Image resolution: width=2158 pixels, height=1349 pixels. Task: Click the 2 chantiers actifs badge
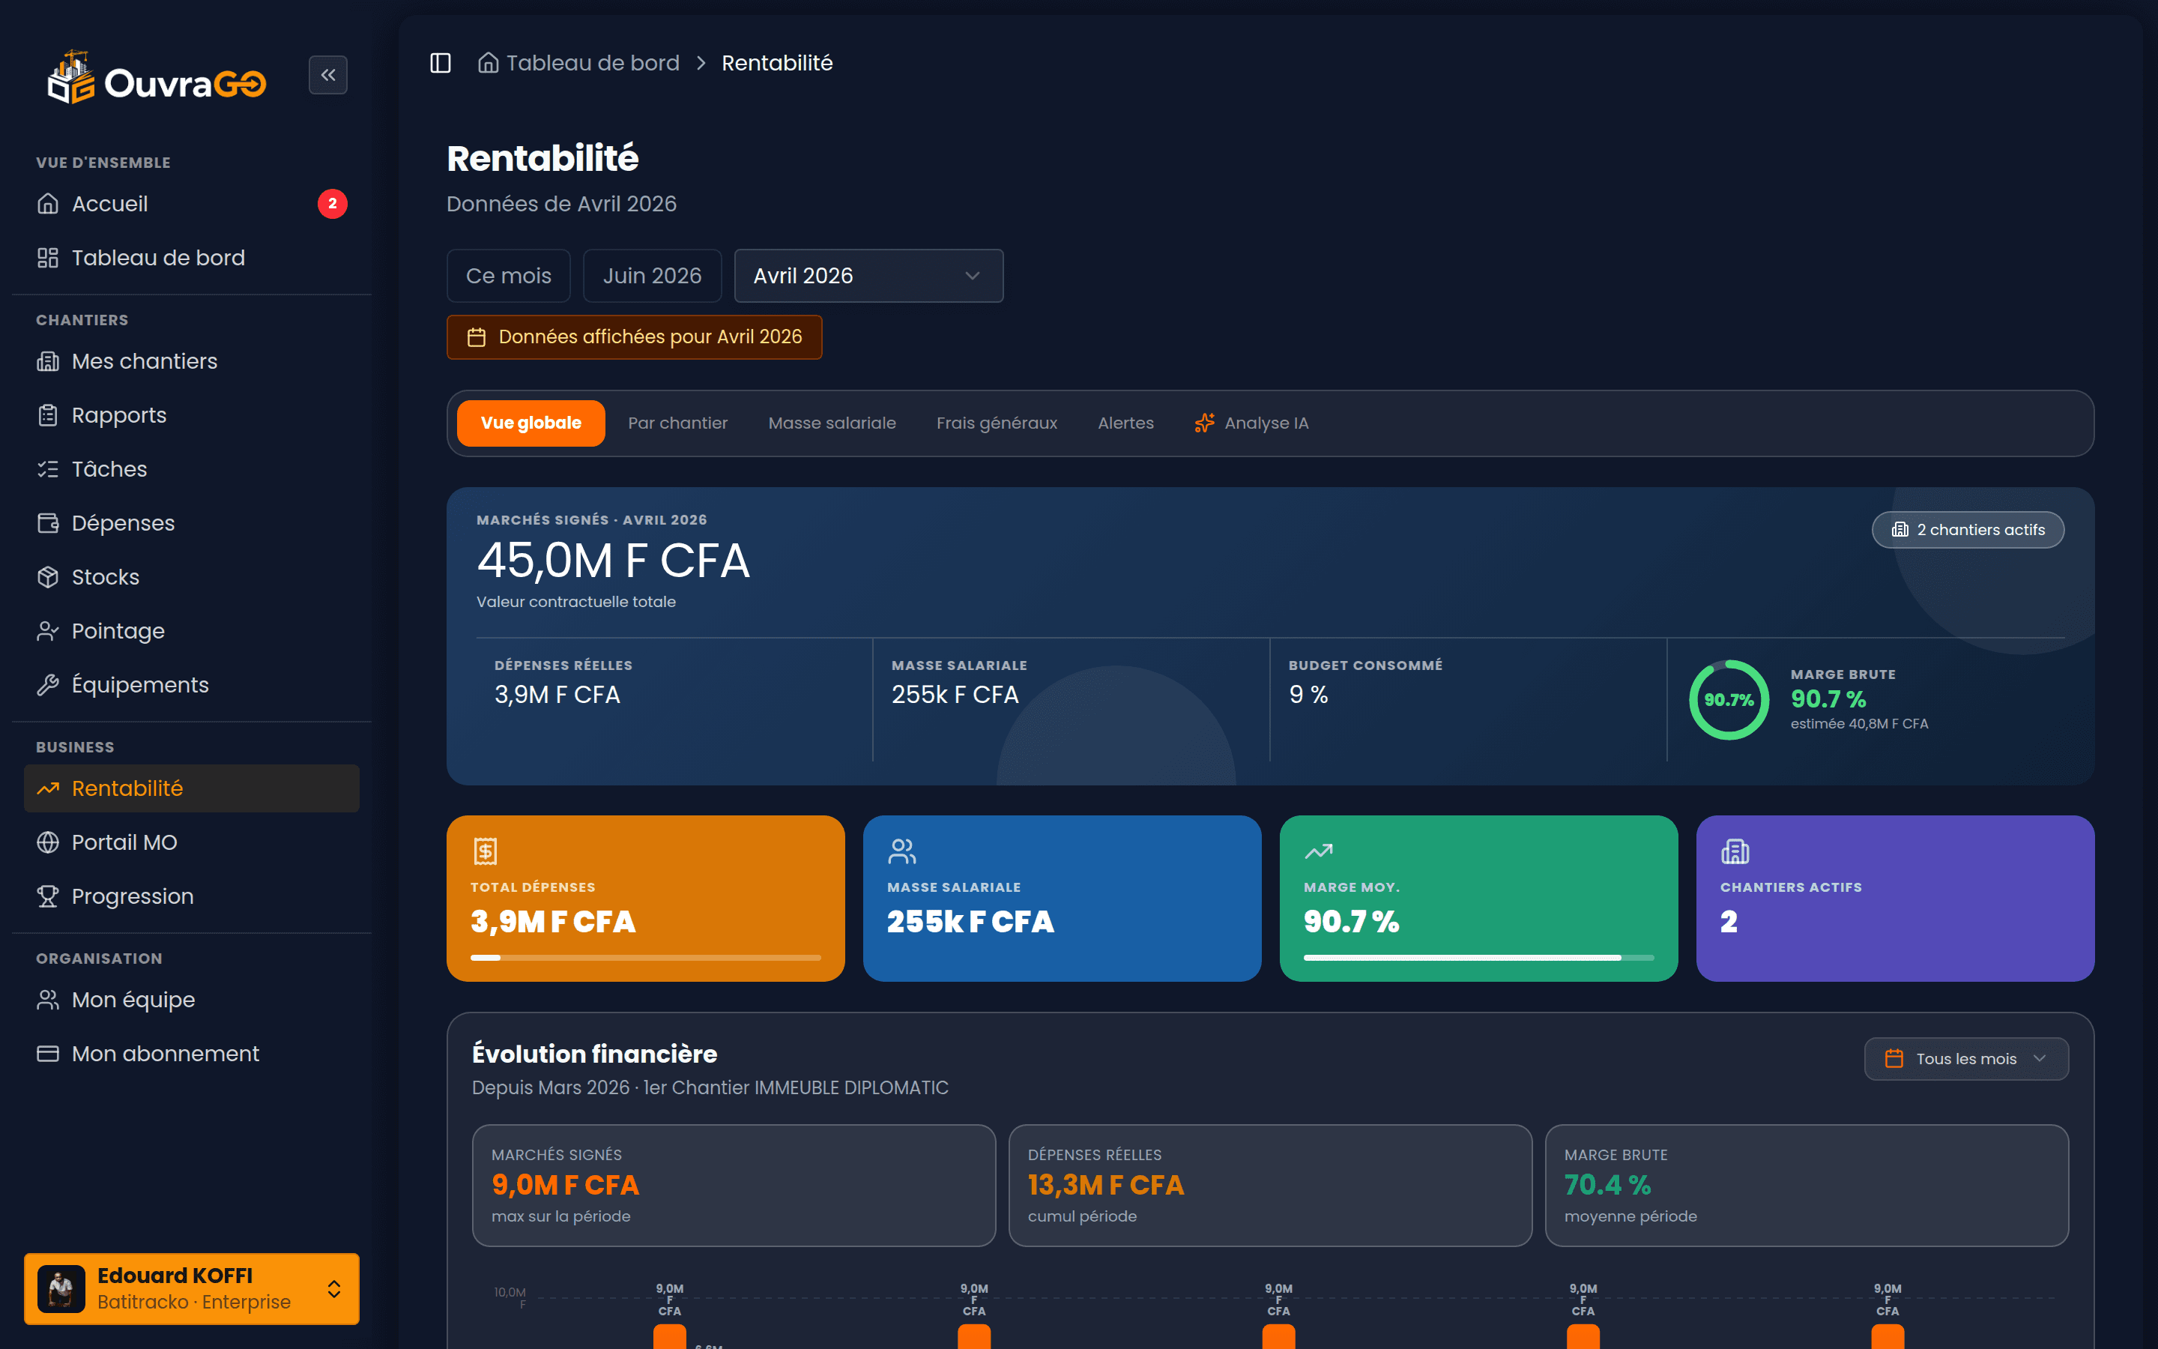[1968, 530]
